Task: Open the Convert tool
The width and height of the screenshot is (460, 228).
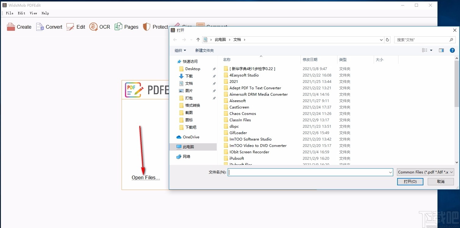Action: [x=49, y=27]
